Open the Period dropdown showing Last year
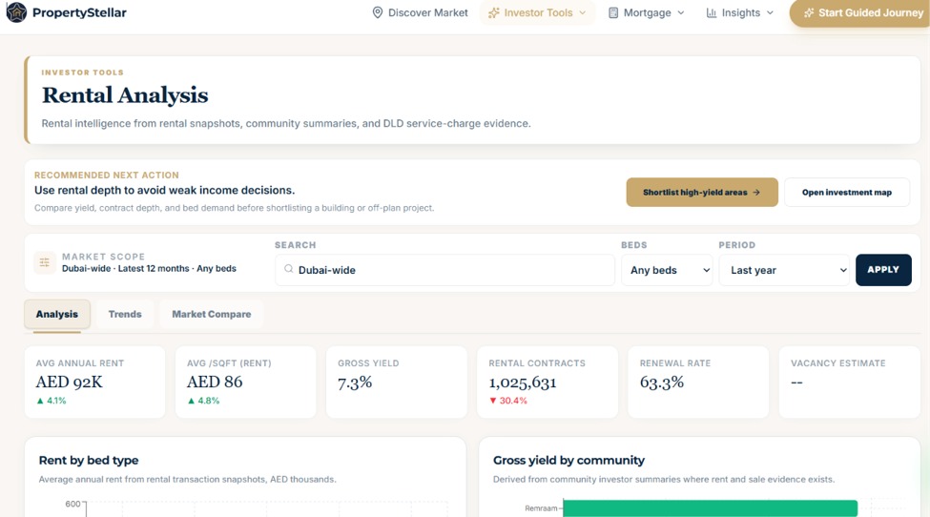 [784, 270]
